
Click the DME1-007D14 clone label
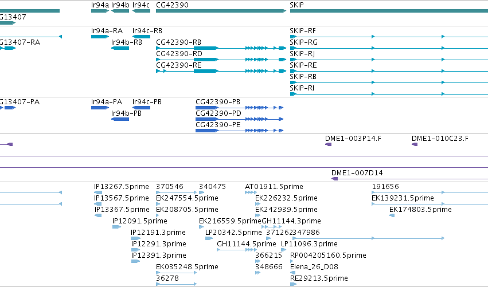[x=357, y=173]
